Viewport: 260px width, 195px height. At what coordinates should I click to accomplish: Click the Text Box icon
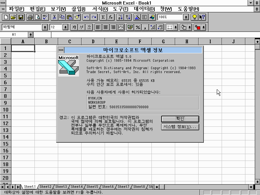click(x=145, y=17)
